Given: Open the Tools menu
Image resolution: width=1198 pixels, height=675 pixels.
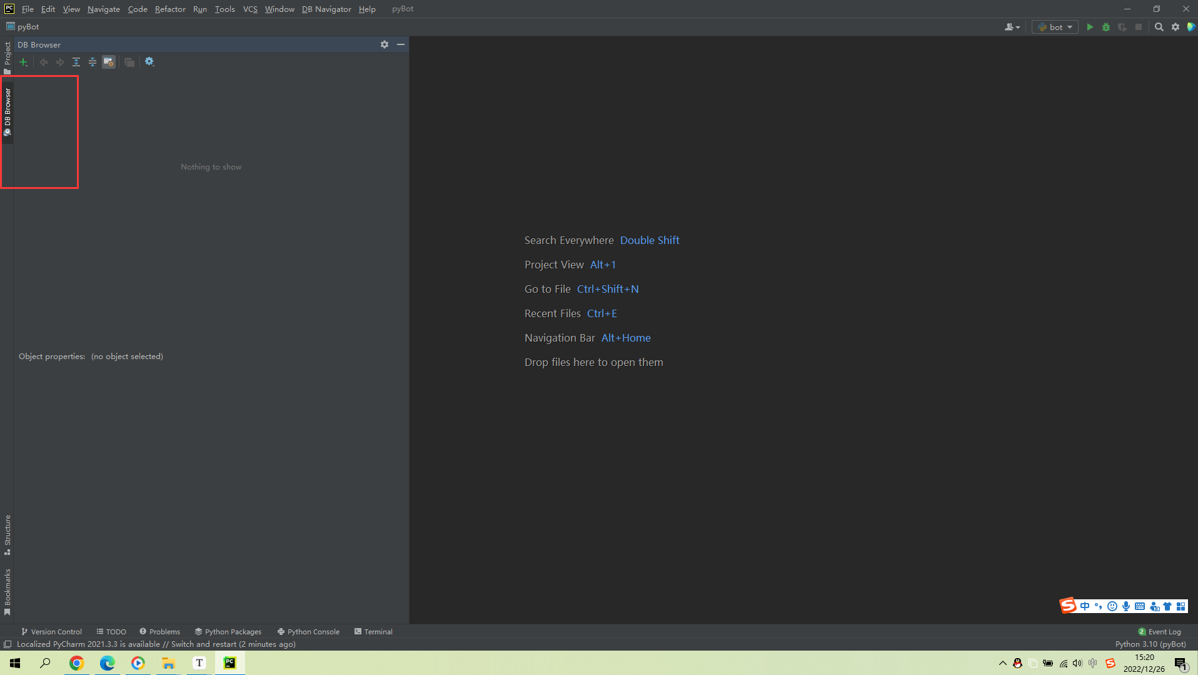Looking at the screenshot, I should (225, 9).
